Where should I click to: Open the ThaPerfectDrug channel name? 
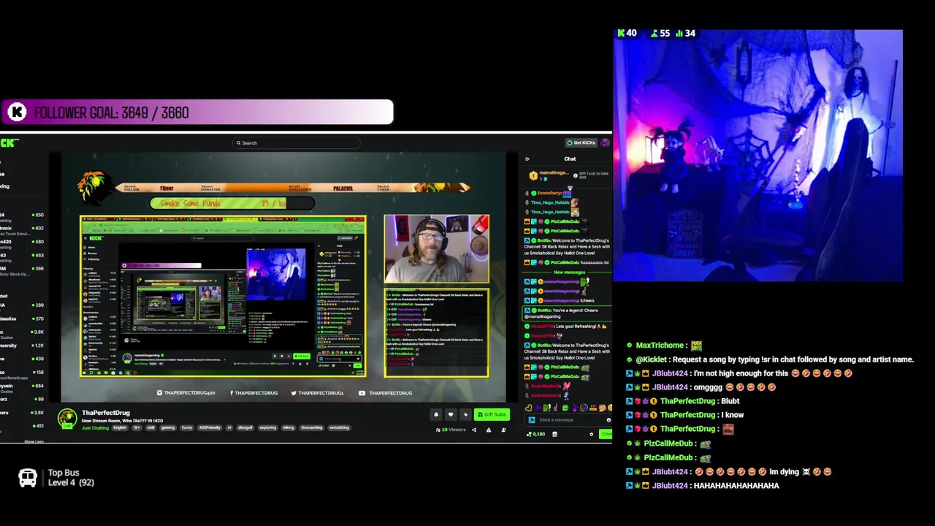point(106,413)
